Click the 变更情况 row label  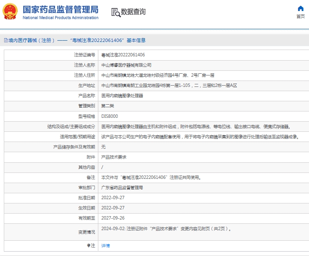[x=87, y=232]
